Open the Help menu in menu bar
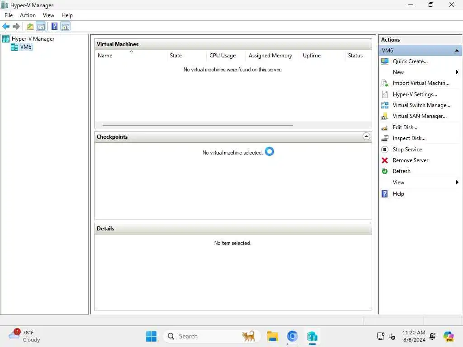 pyautogui.click(x=67, y=15)
